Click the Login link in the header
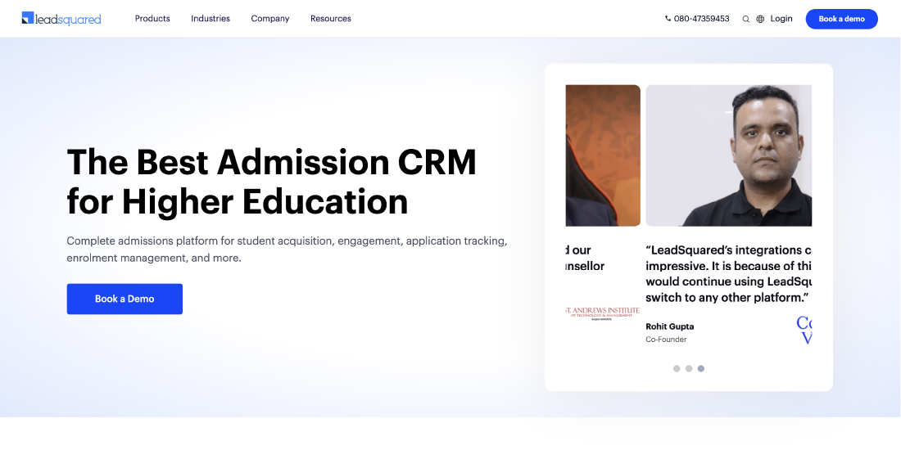 pos(781,19)
